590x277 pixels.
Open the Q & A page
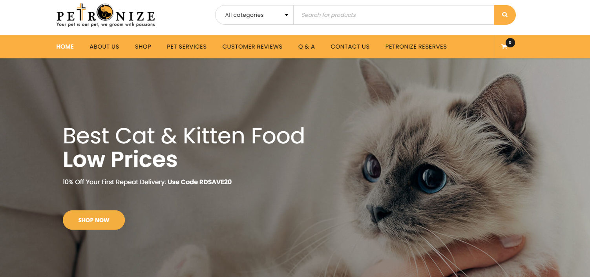(x=307, y=47)
